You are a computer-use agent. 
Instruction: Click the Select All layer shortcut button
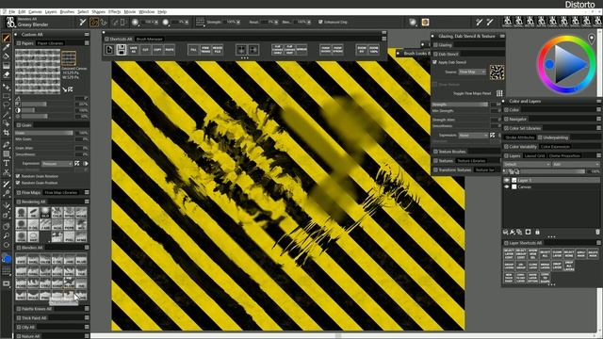[545, 253]
